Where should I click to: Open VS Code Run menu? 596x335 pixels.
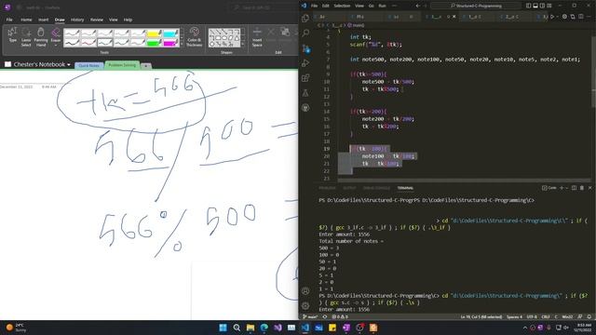point(382,6)
